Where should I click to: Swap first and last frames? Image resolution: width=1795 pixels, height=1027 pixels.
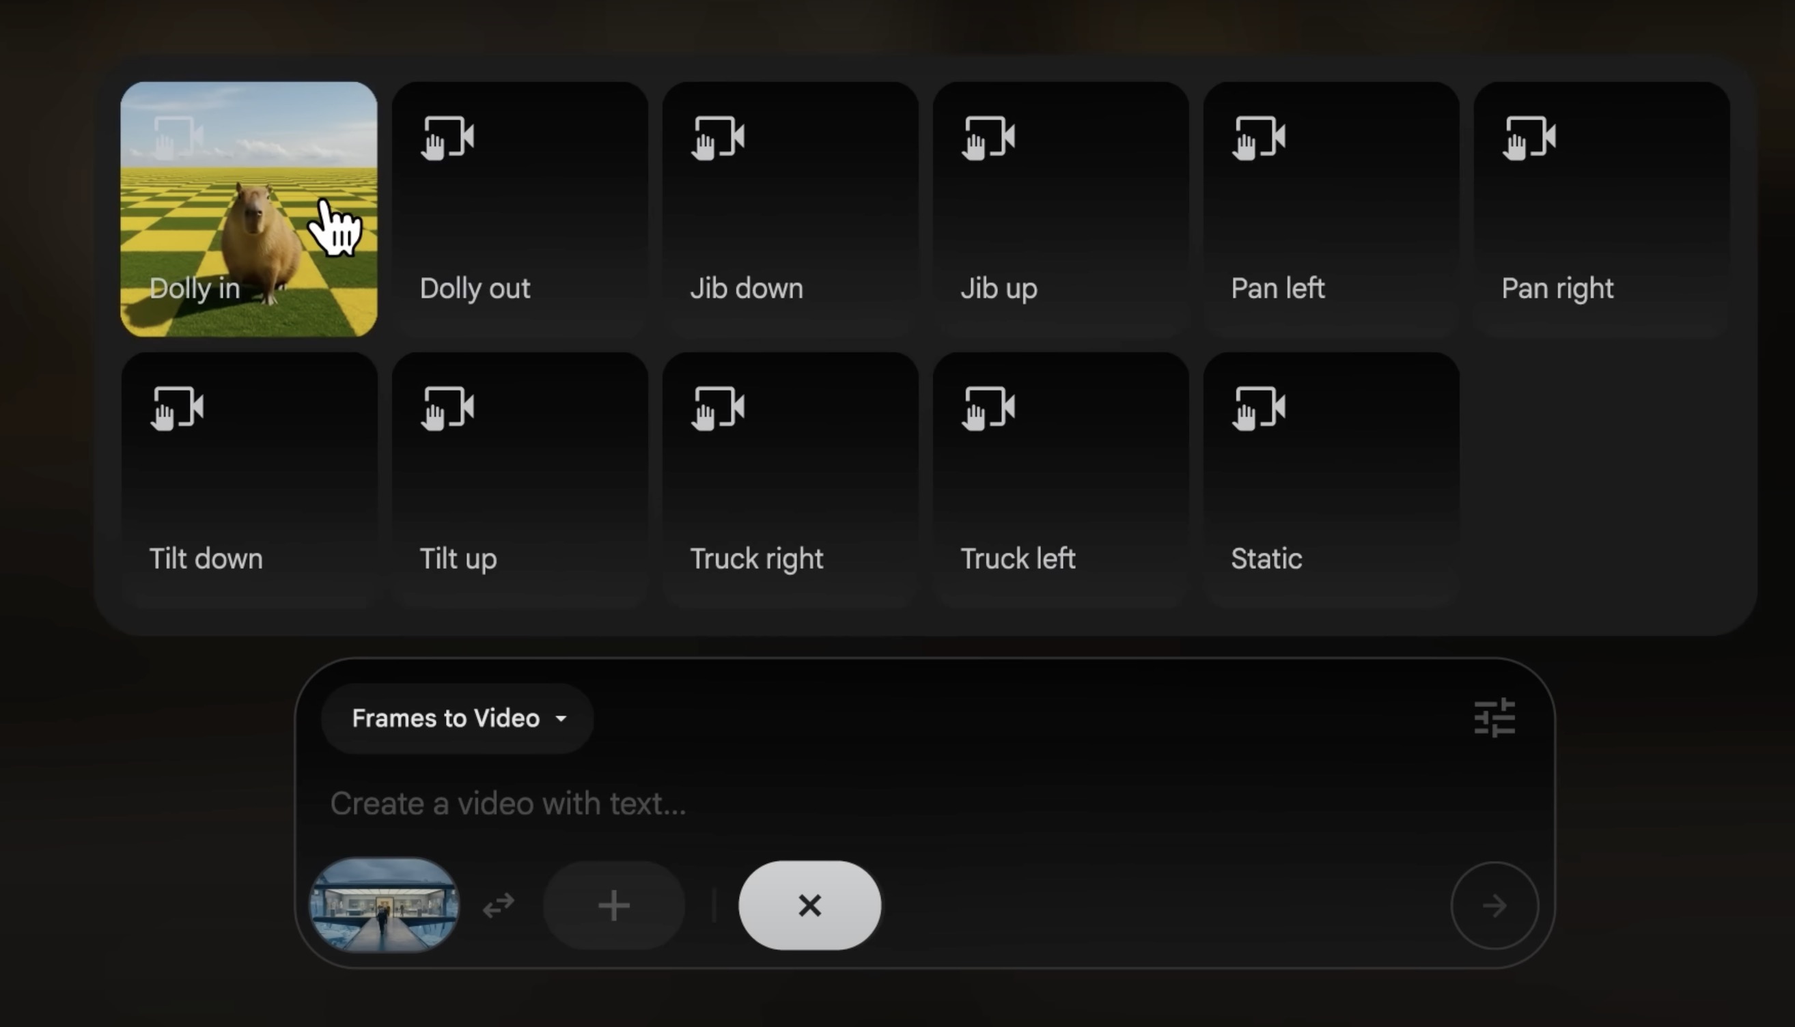click(x=499, y=905)
